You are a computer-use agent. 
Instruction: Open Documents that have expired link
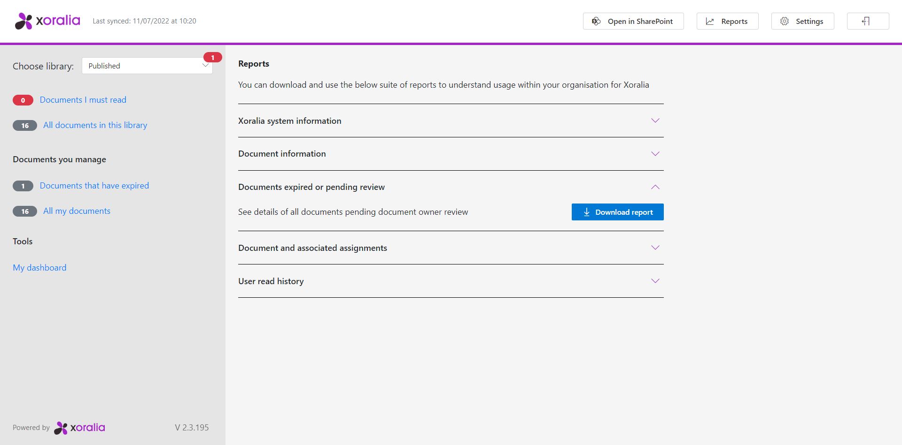94,186
